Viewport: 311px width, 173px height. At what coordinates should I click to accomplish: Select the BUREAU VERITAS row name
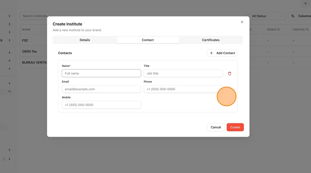point(34,62)
